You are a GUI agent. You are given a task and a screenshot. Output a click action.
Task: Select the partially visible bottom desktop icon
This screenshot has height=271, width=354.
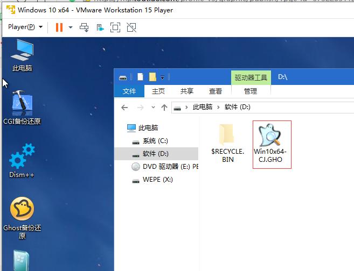(22, 260)
